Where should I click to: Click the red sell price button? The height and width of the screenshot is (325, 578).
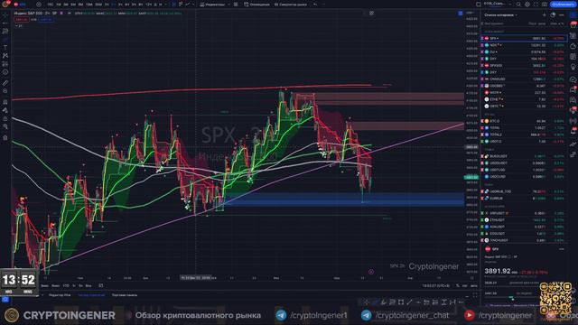[22, 19]
